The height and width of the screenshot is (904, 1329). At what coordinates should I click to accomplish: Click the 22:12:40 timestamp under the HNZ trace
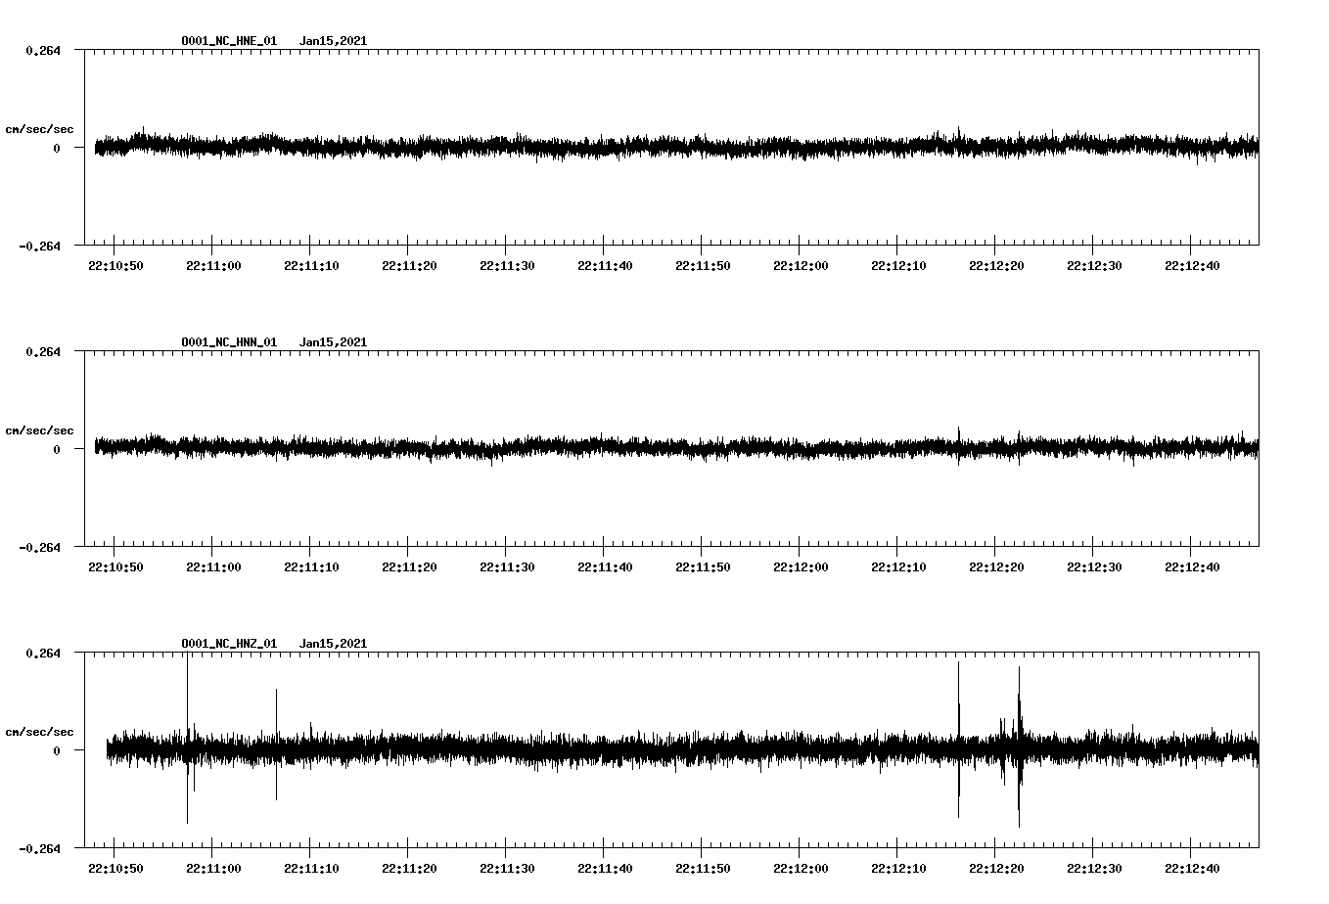1191,866
